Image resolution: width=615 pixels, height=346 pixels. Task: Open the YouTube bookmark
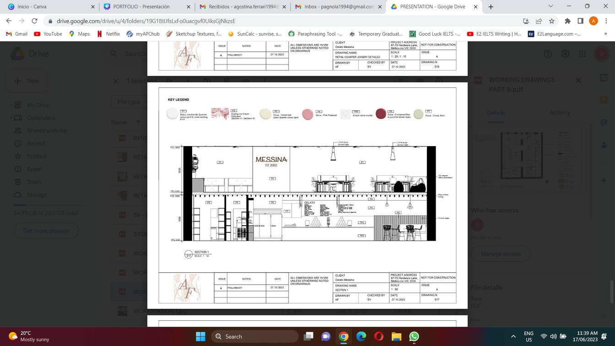click(x=48, y=34)
